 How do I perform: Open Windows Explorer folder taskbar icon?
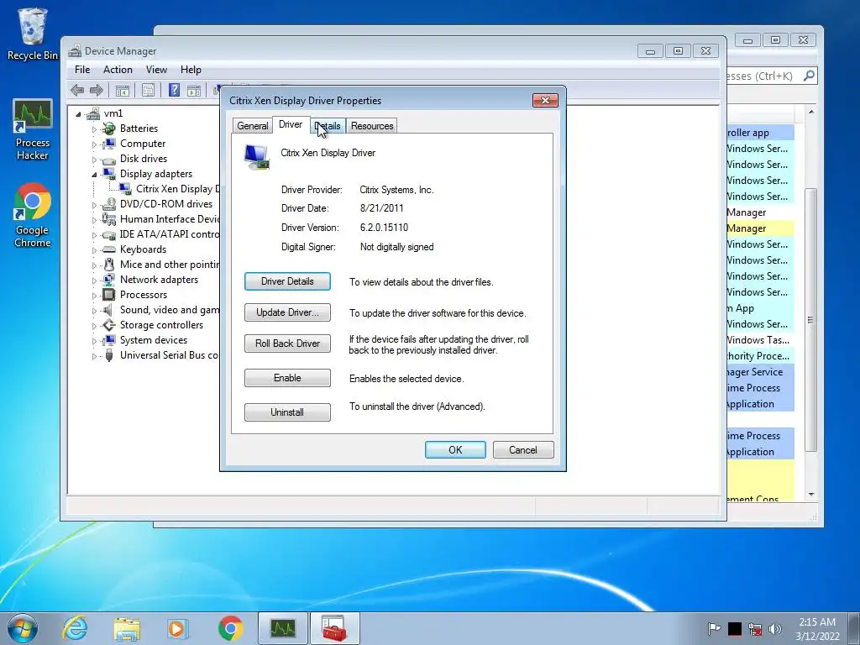tap(127, 628)
